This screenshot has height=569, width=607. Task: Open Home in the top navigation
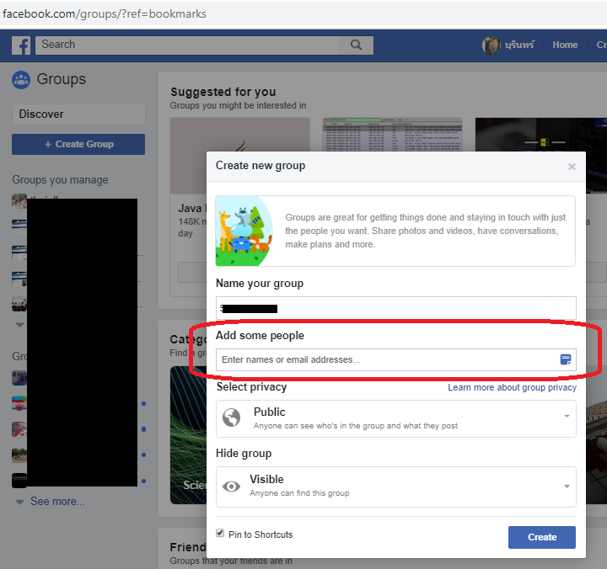(x=565, y=45)
